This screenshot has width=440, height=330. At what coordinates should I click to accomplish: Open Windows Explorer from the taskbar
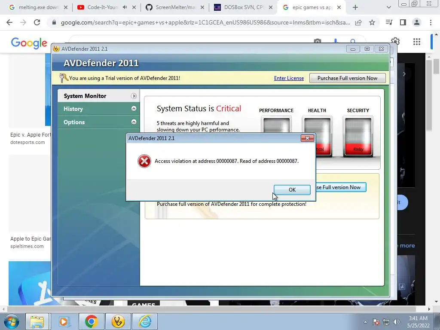tap(37, 321)
